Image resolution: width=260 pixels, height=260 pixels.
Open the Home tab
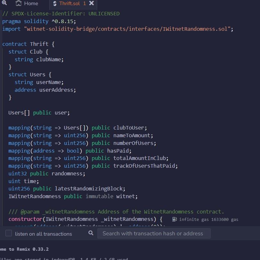pyautogui.click(x=27, y=4)
